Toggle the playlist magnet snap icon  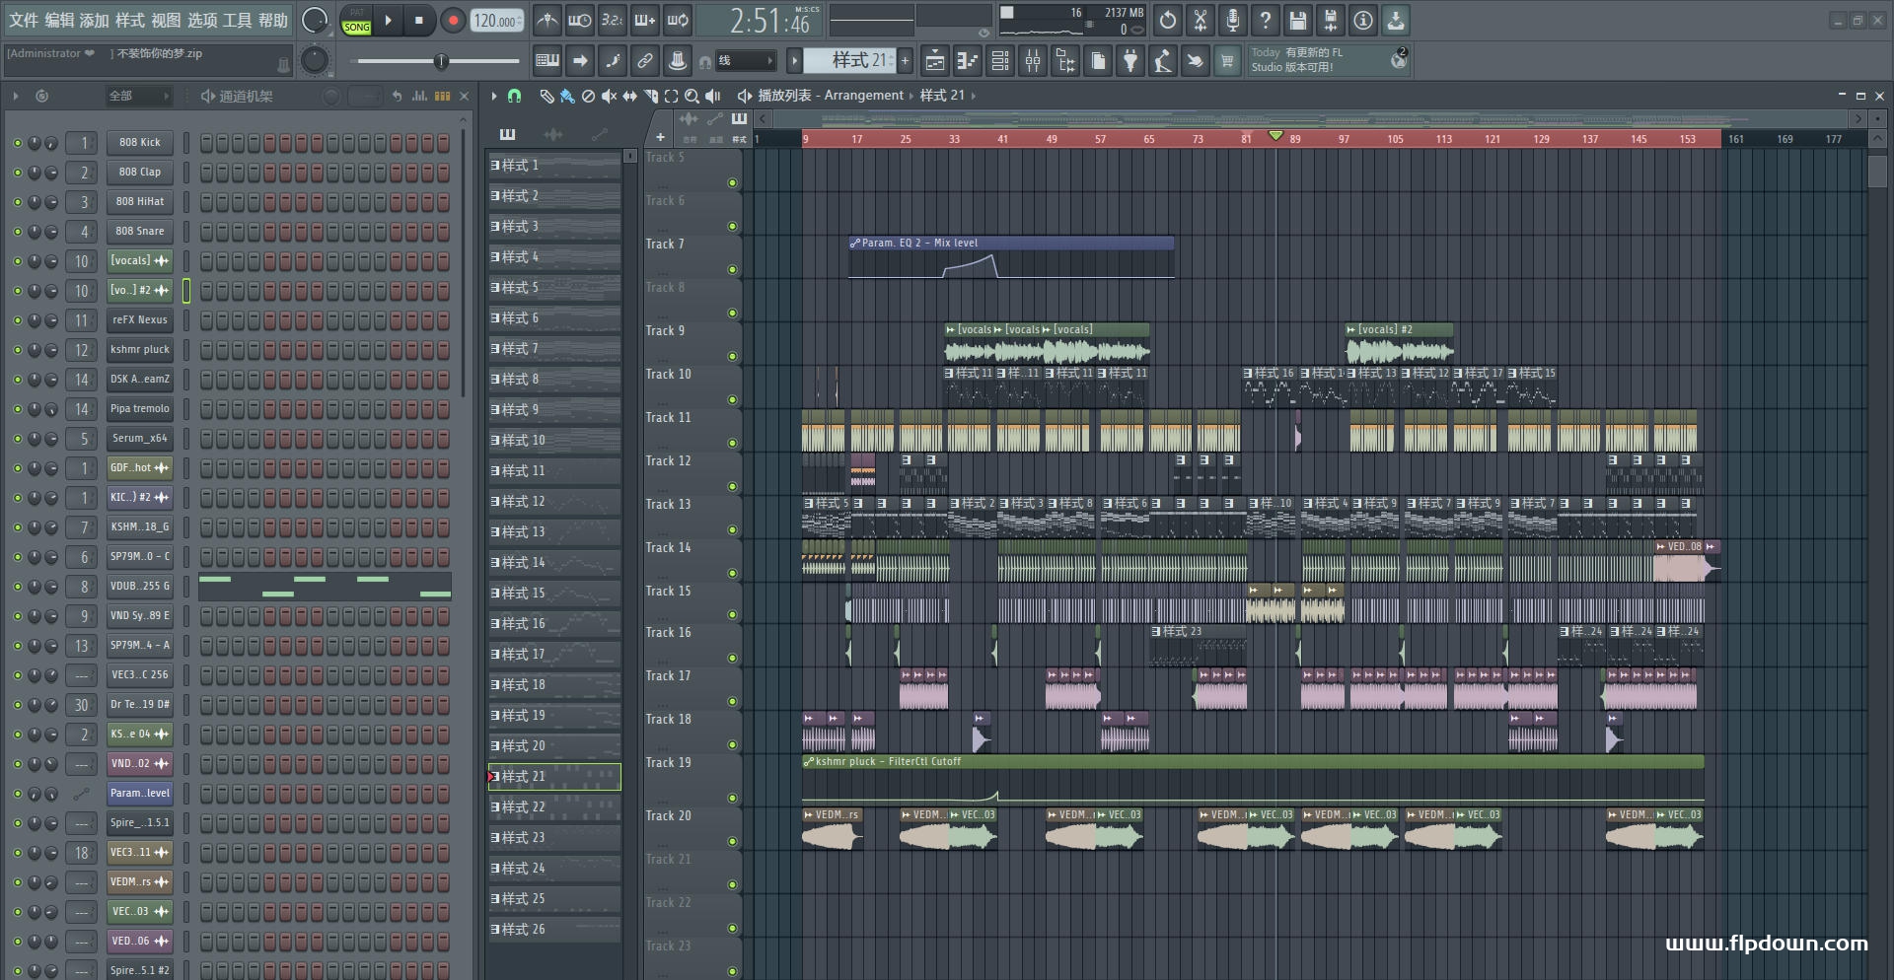click(514, 96)
